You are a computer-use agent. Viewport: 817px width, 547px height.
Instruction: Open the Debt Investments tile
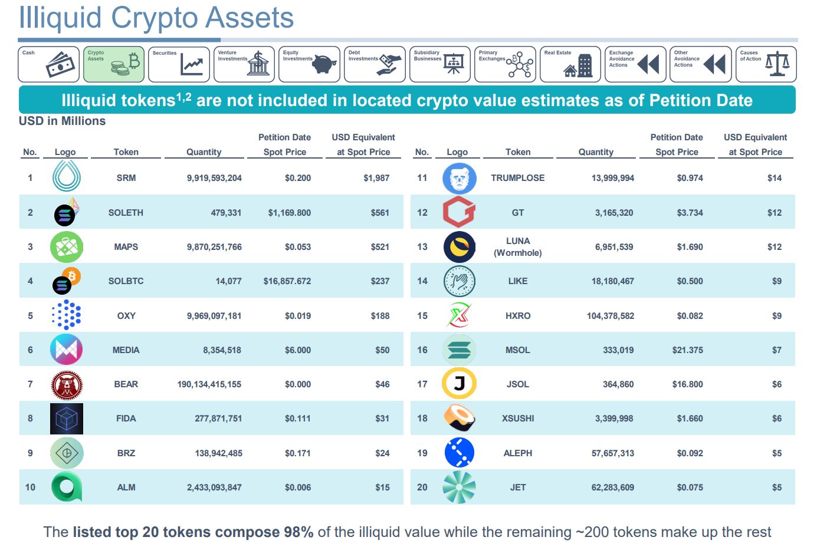click(375, 64)
